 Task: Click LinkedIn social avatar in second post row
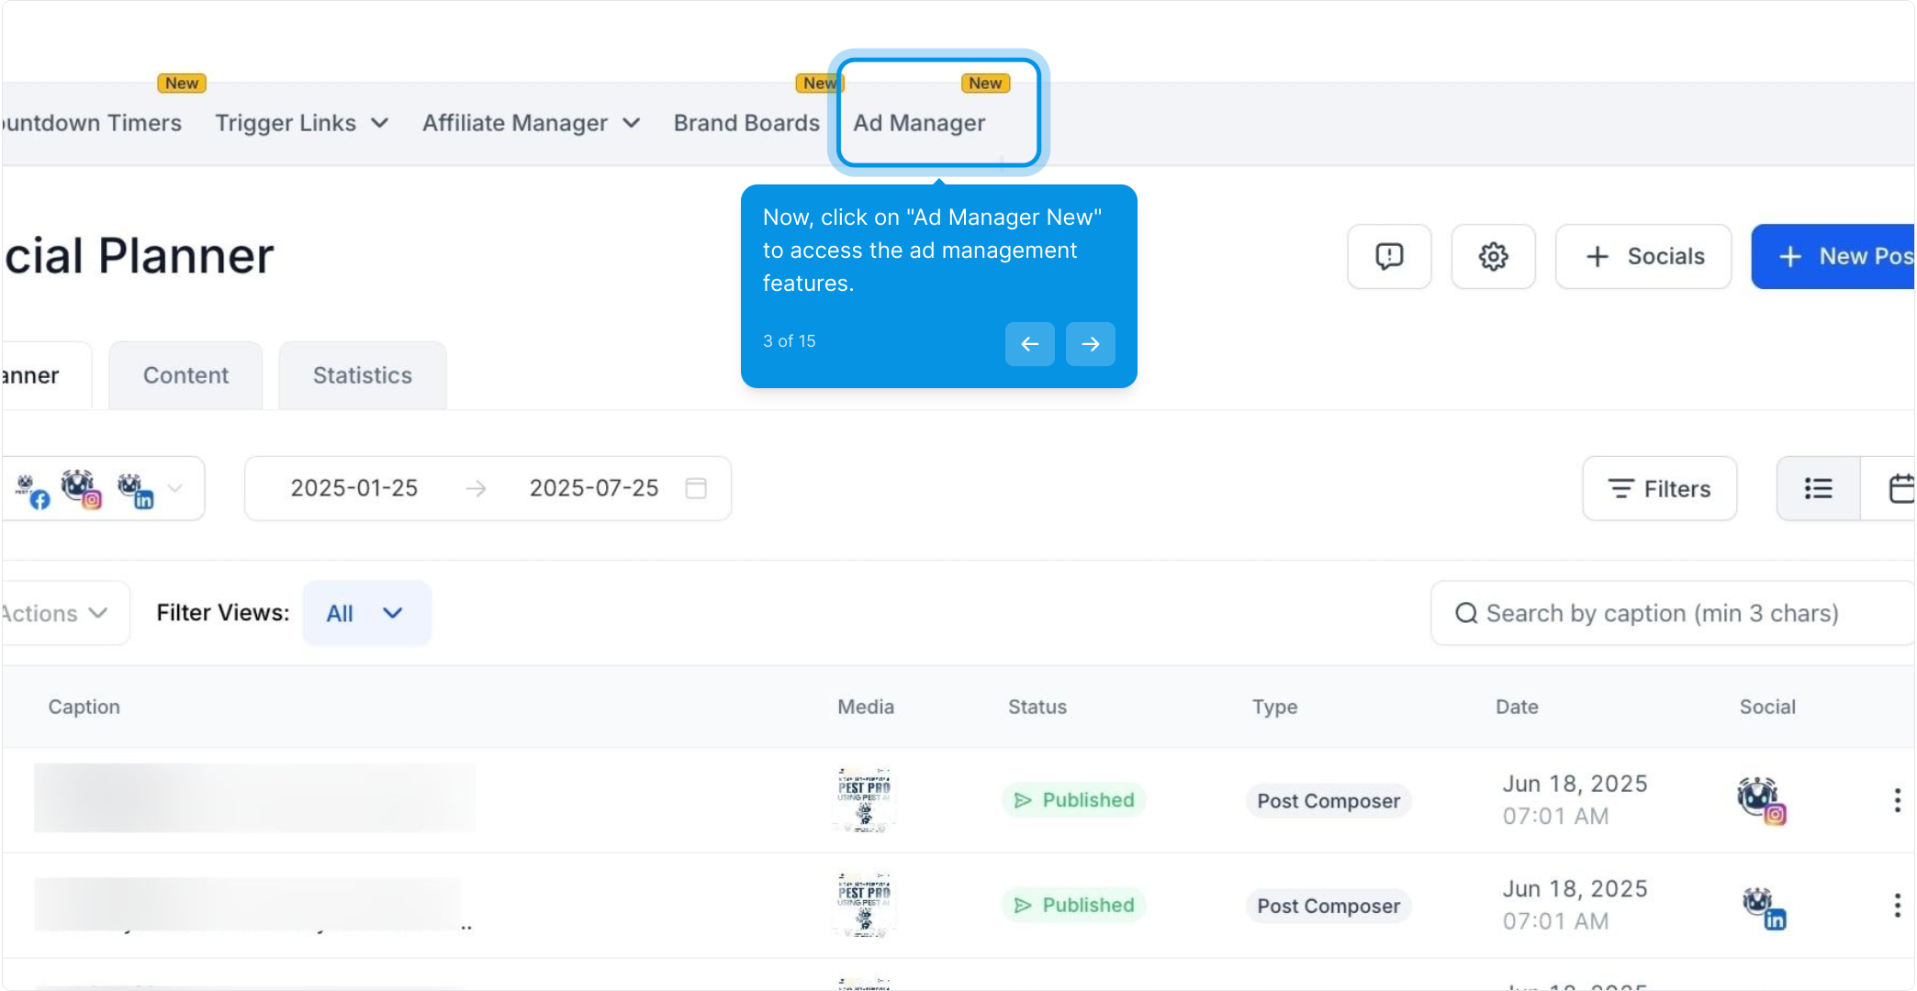[x=1764, y=907]
